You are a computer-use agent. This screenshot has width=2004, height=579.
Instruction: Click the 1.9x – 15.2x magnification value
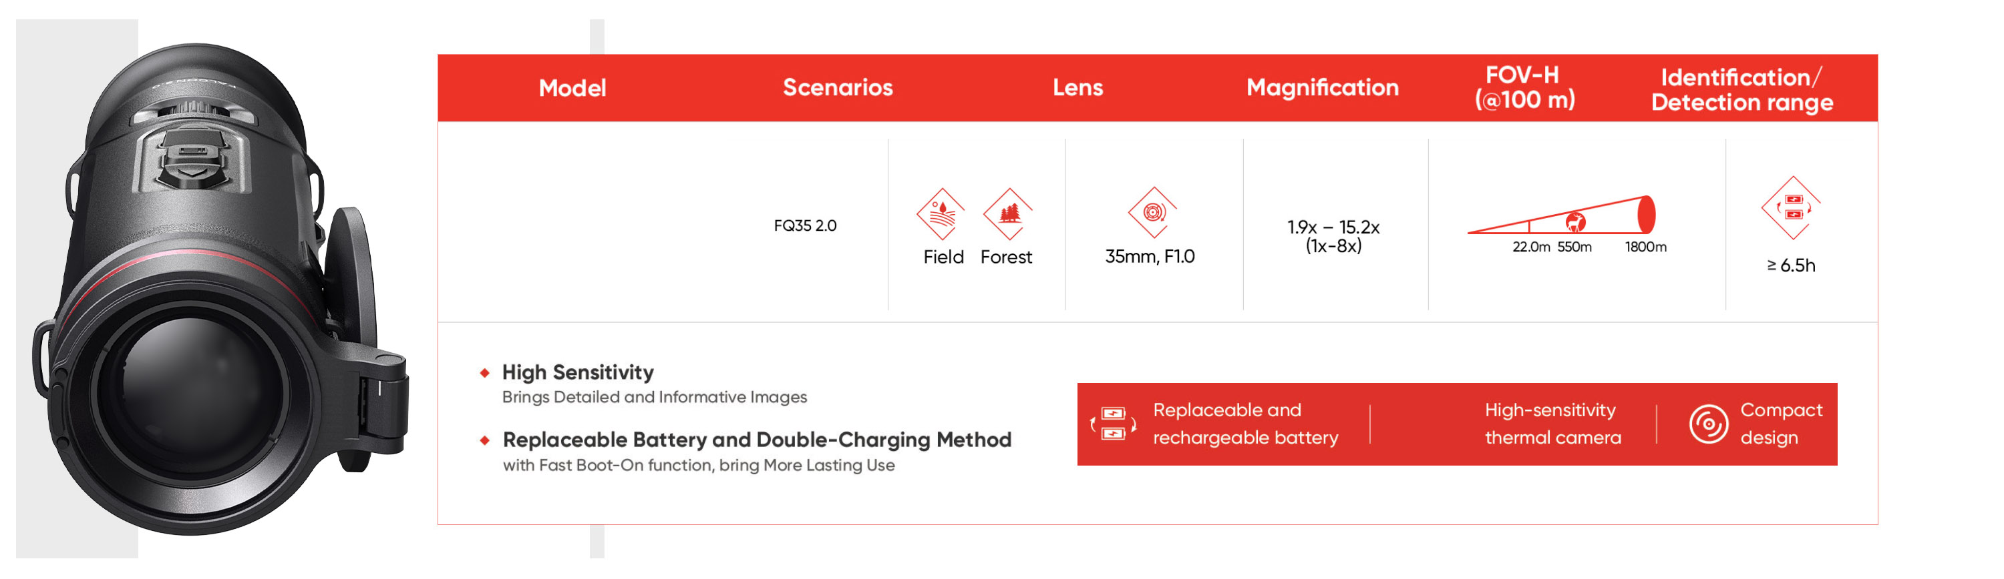tap(1333, 227)
